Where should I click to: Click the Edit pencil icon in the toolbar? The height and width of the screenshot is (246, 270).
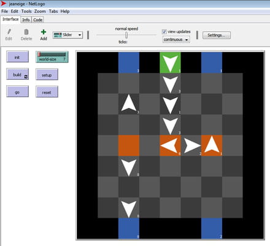click(x=9, y=32)
